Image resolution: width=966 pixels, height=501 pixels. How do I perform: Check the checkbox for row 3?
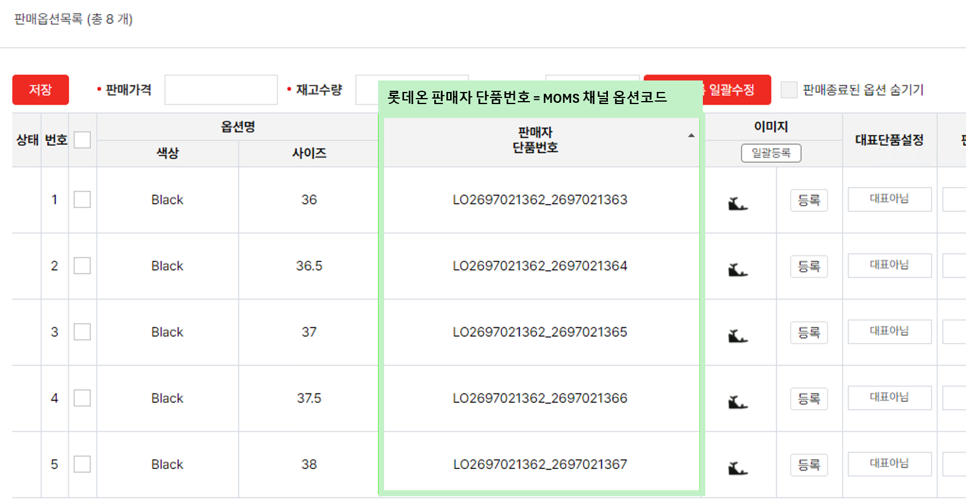(x=82, y=332)
